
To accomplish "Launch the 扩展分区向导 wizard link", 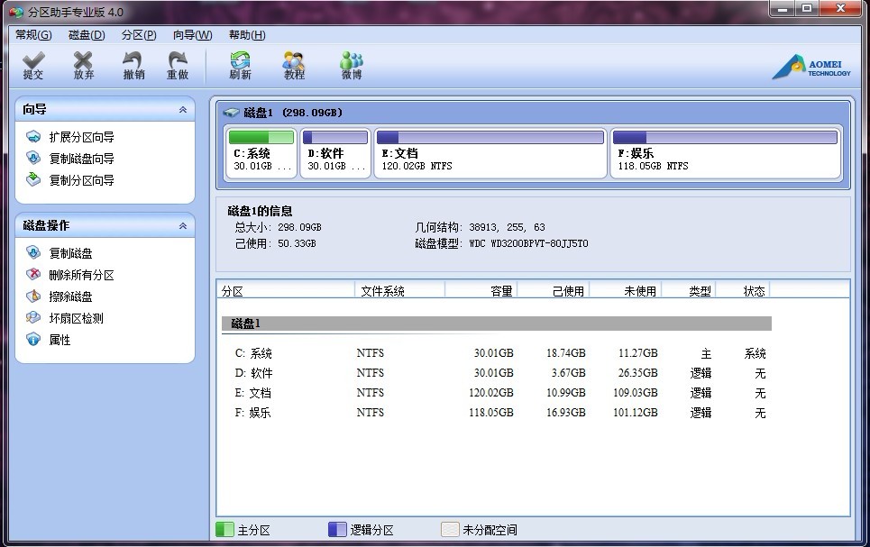I will pos(81,137).
